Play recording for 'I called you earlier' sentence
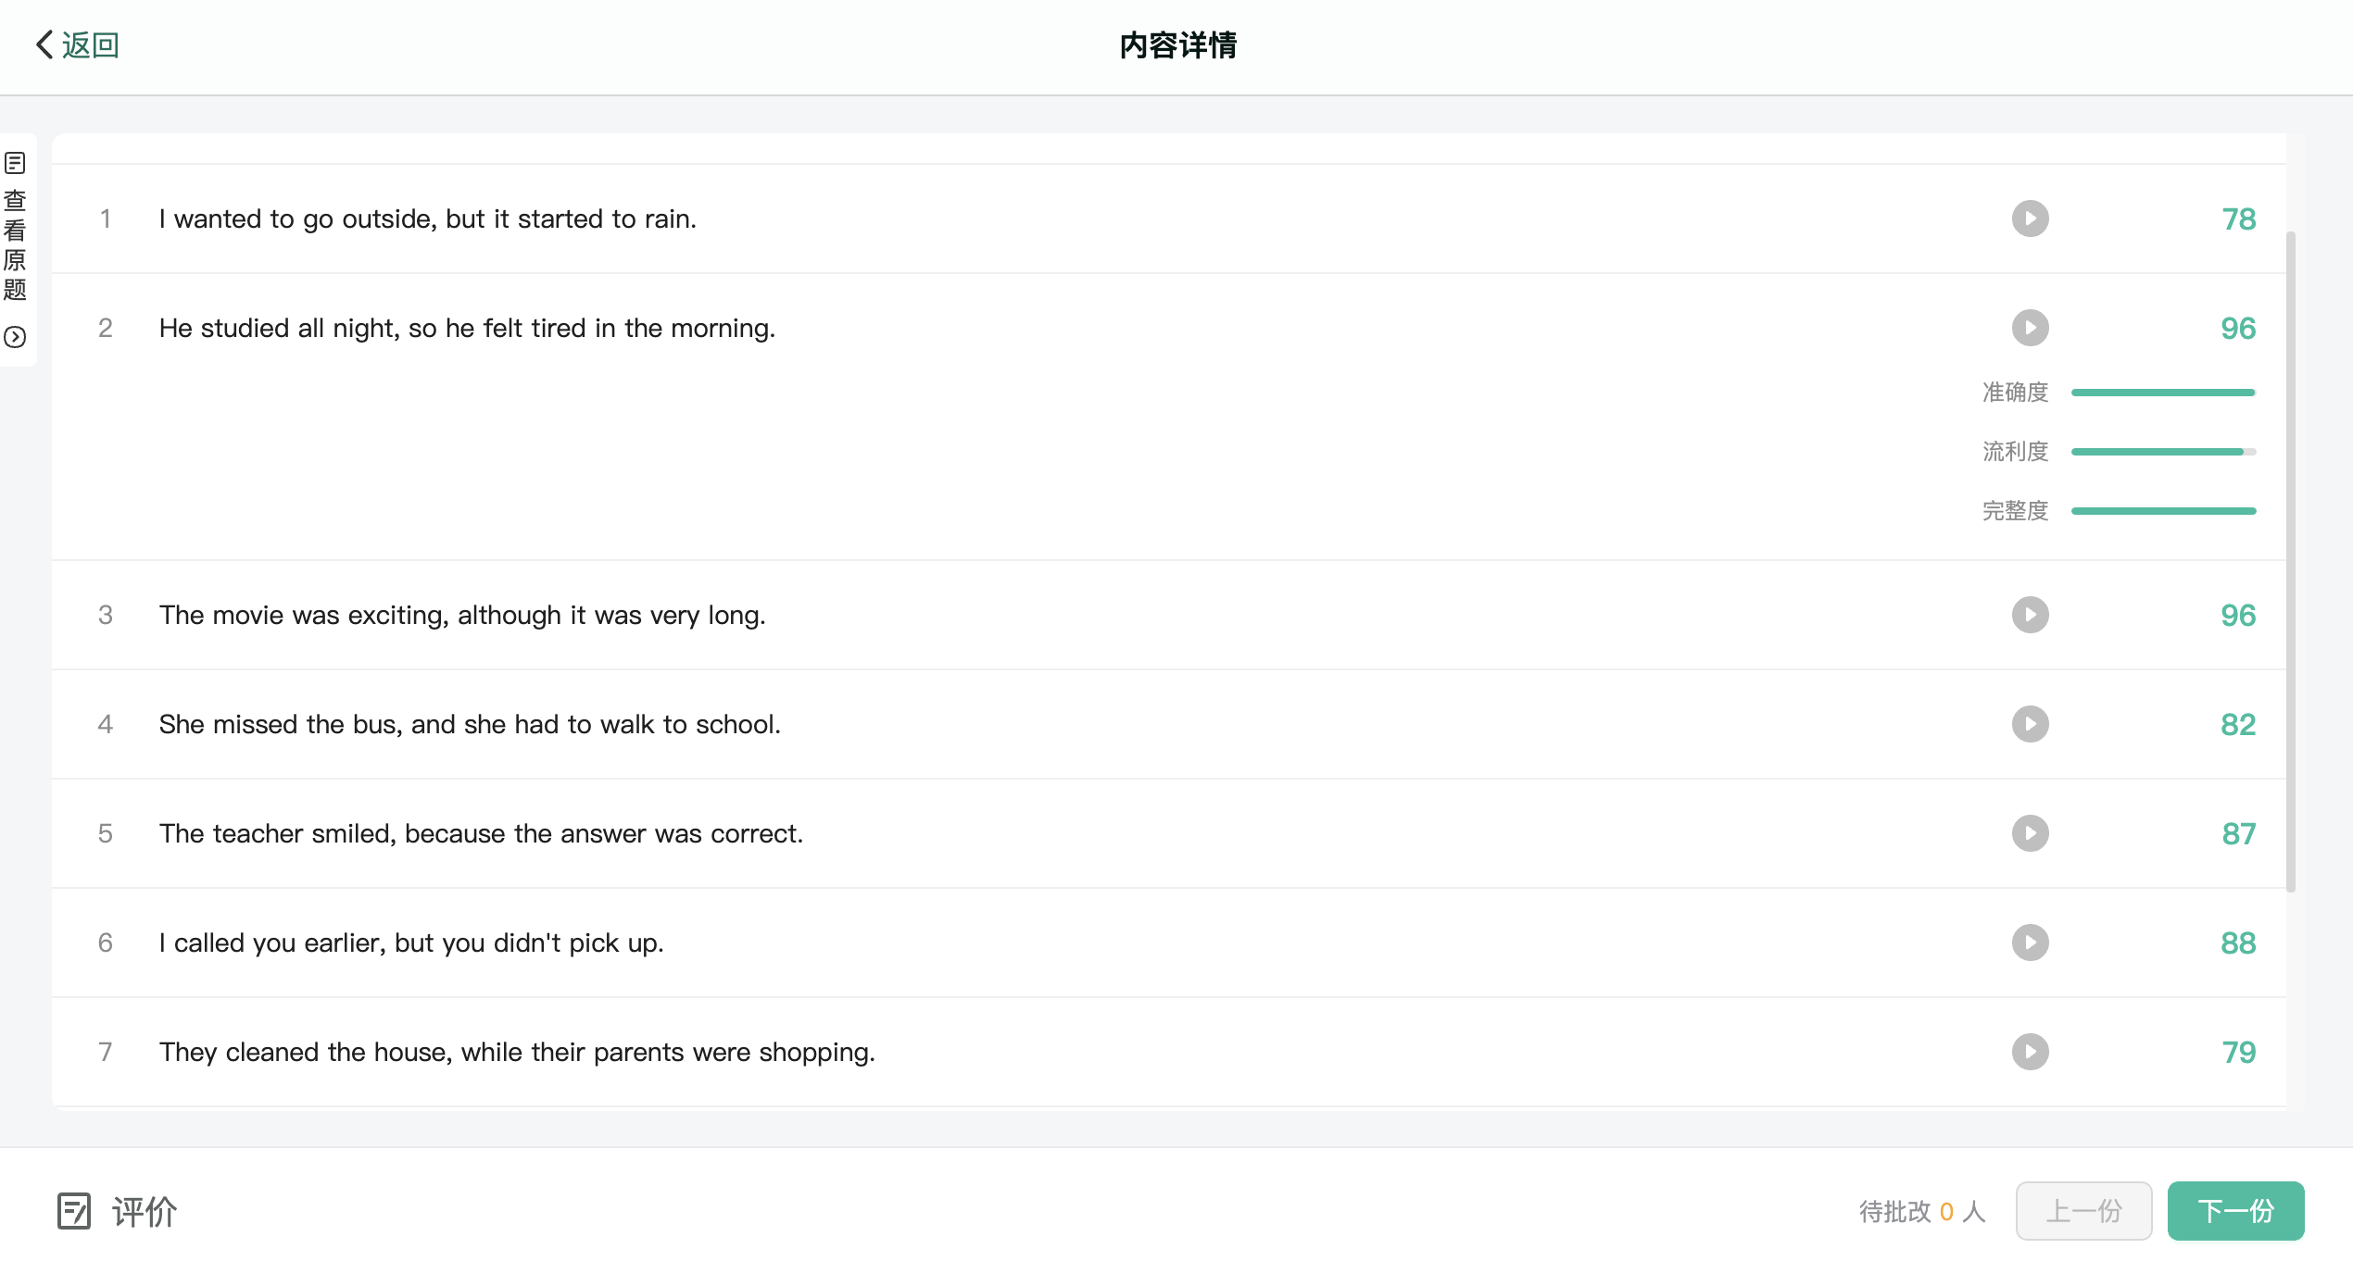Image resolution: width=2353 pixels, height=1261 pixels. pyautogui.click(x=2030, y=943)
